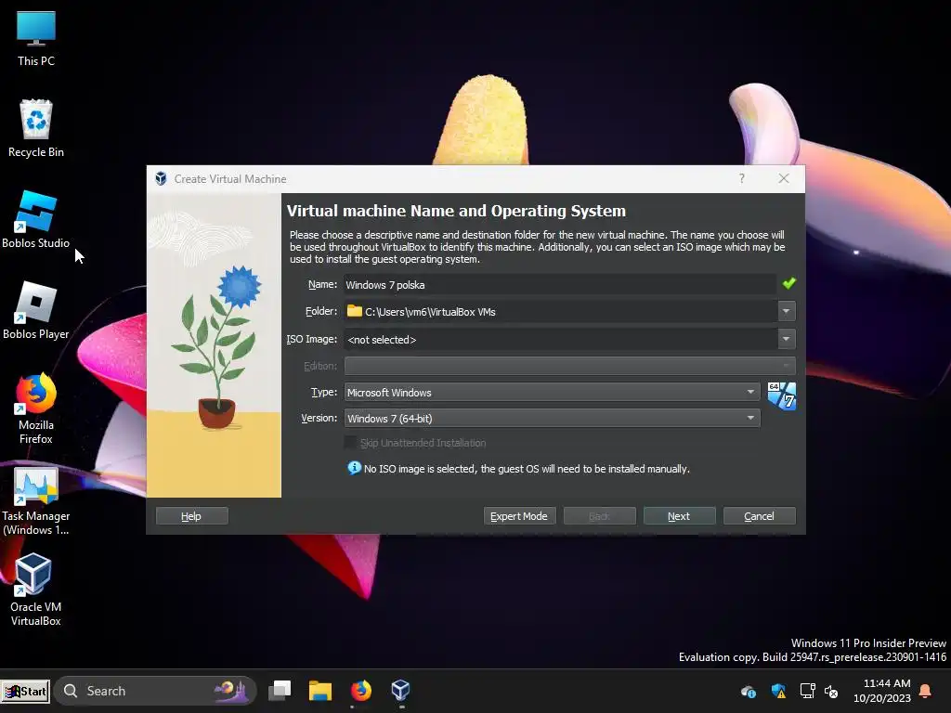The image size is (951, 713).
Task: Click the folder icon in the Folder field
Action: (x=354, y=311)
